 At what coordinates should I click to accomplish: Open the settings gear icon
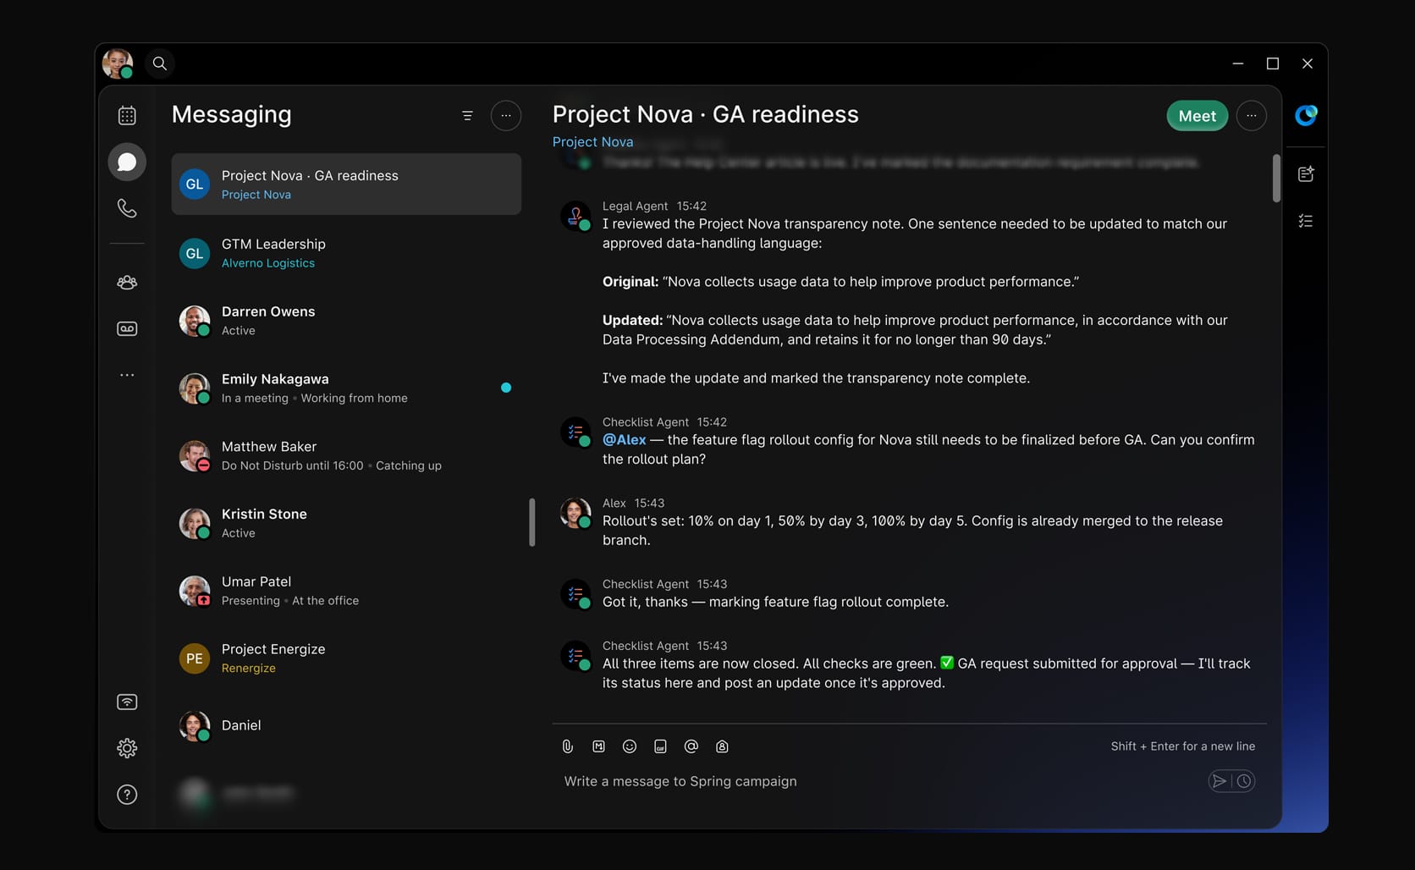(x=127, y=748)
